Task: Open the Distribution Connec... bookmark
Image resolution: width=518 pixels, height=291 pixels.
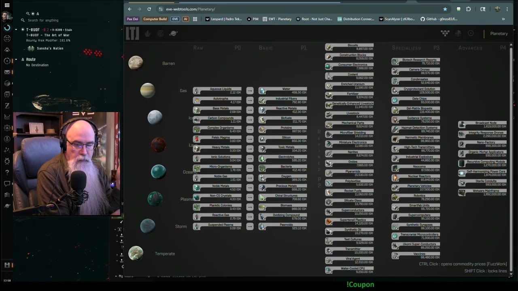Action: [x=356, y=19]
